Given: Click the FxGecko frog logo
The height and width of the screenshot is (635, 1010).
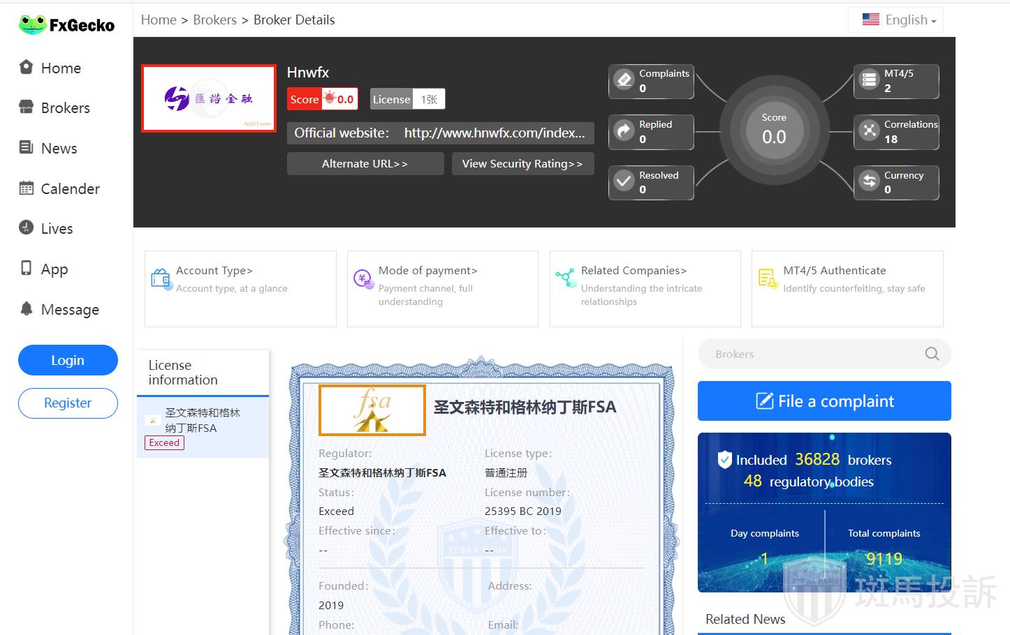Looking at the screenshot, I should click(x=32, y=25).
